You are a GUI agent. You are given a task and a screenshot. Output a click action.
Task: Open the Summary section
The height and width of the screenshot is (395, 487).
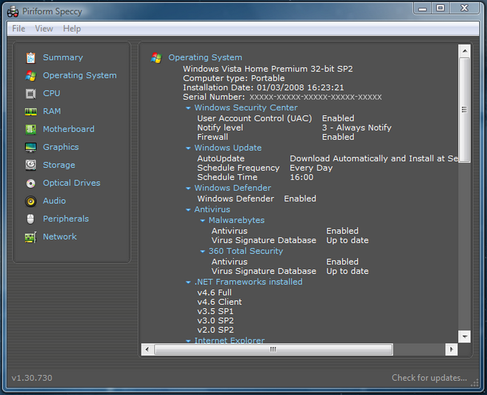[x=63, y=57]
